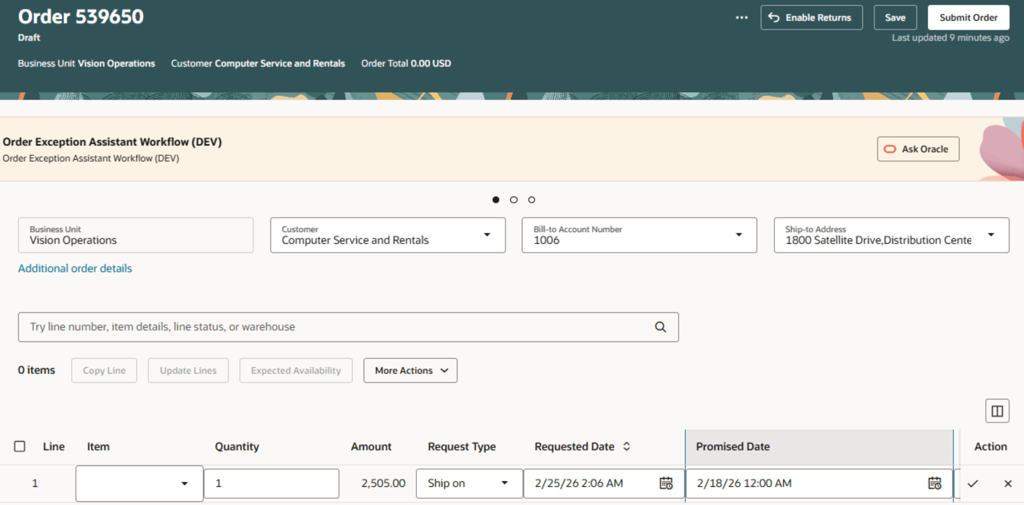Edit the Promised Date value 2/18/26 12:00 AM
The width and height of the screenshot is (1024, 505).
click(744, 483)
